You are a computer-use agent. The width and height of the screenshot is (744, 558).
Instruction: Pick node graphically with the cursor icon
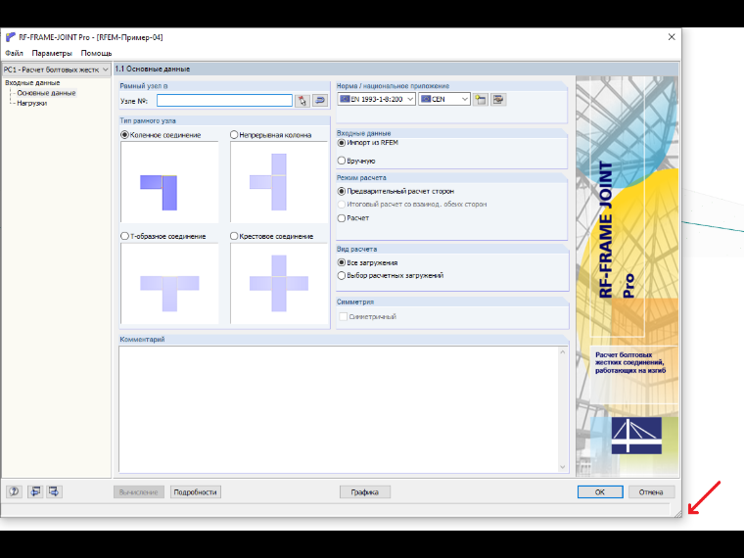(x=302, y=101)
